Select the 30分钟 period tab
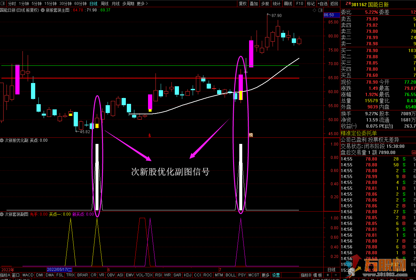The width and height of the screenshot is (416, 280). click(x=66, y=4)
